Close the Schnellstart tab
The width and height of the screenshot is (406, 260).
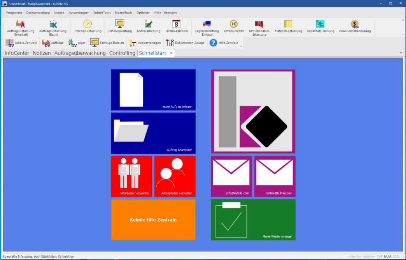171,53
